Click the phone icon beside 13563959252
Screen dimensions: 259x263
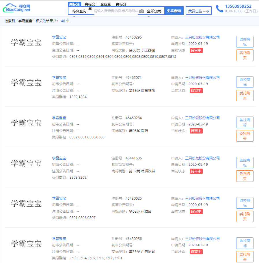point(219,9)
